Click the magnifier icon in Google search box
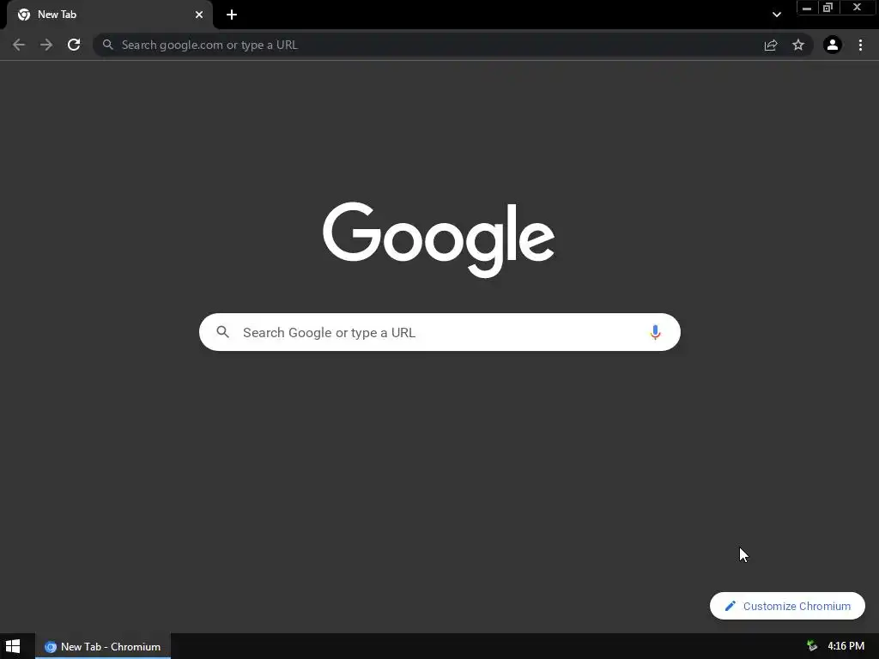Screen dimensions: 879x659 [222, 332]
